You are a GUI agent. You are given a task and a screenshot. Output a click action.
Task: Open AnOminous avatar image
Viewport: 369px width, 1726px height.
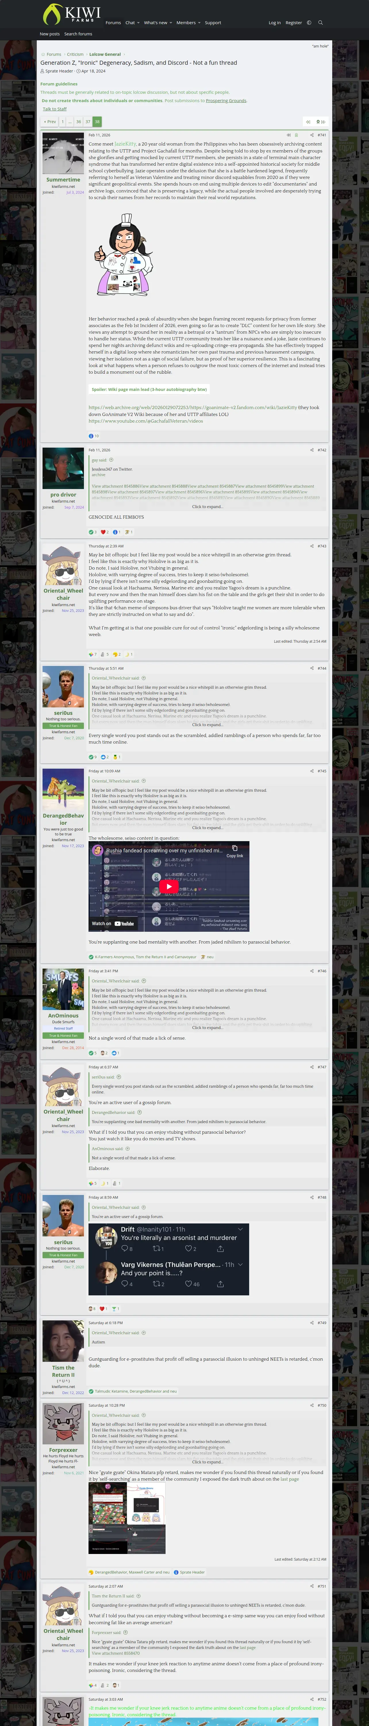click(x=63, y=989)
